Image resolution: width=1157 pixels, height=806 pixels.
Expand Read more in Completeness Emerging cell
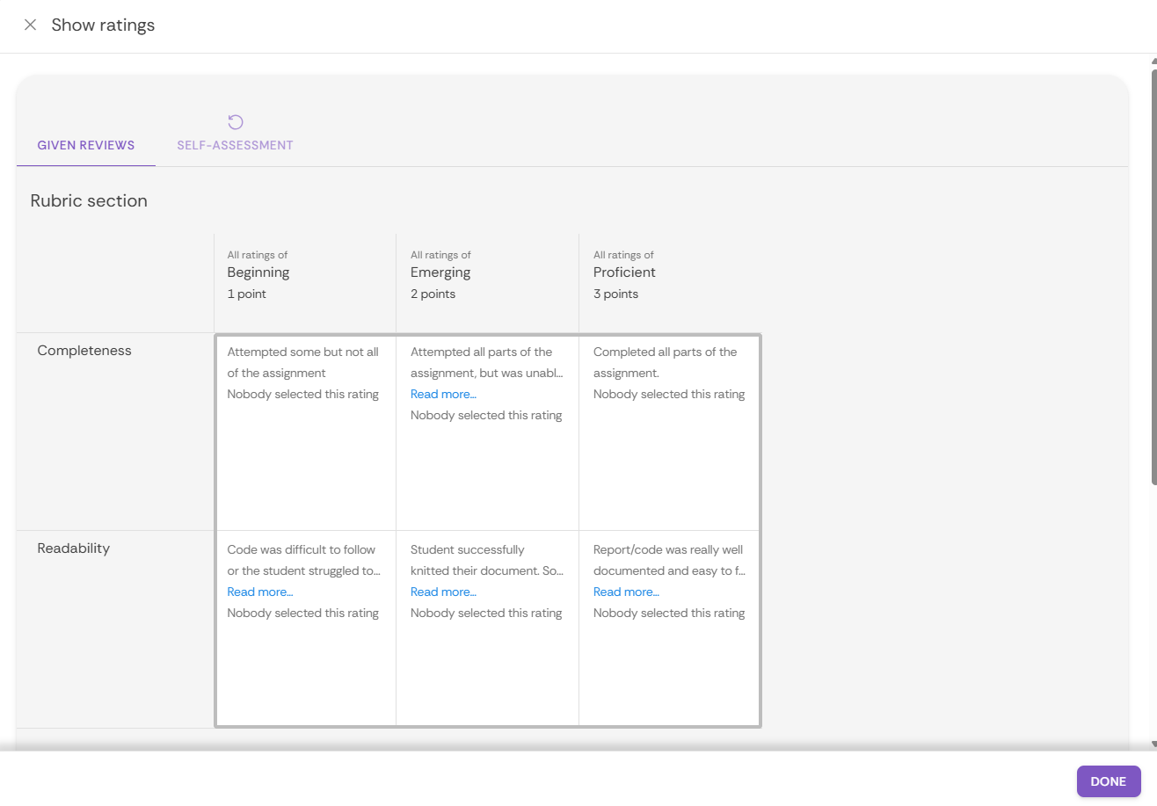[443, 395]
